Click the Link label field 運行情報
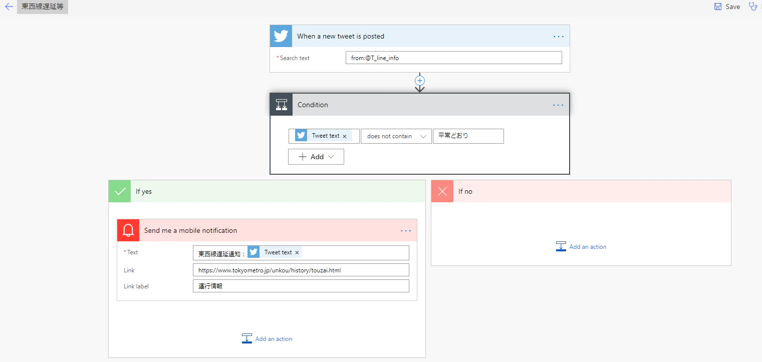762x362 pixels. [x=301, y=286]
